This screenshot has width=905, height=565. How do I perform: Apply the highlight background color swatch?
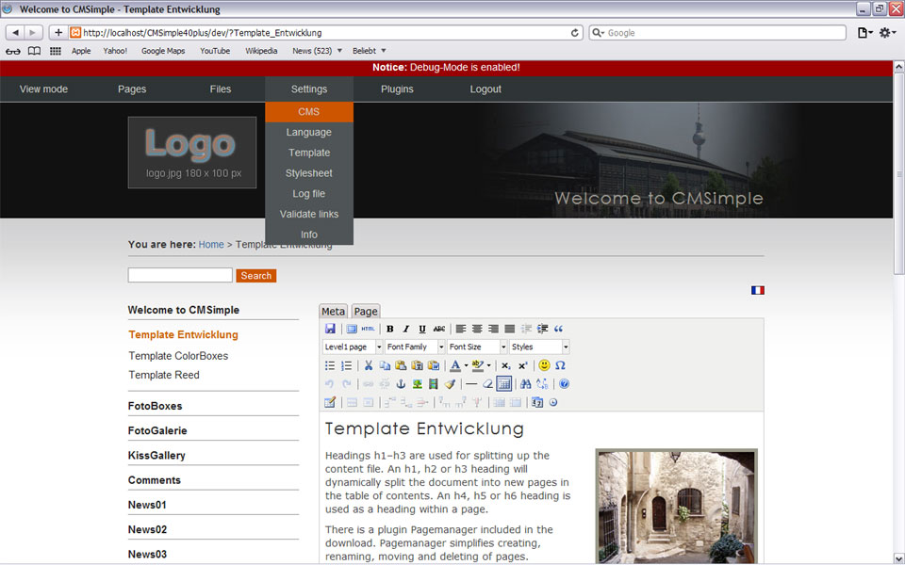[x=478, y=365]
